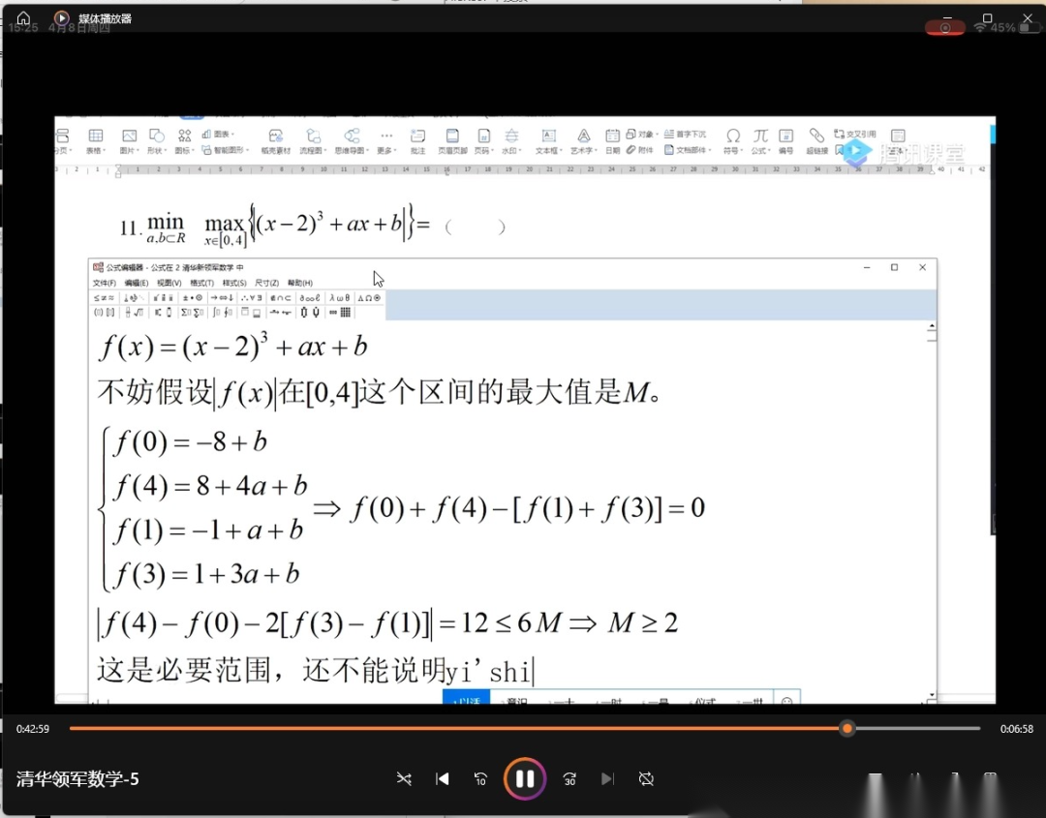Open the 帮助(H) menu in formula editor
The height and width of the screenshot is (818, 1046).
(300, 283)
